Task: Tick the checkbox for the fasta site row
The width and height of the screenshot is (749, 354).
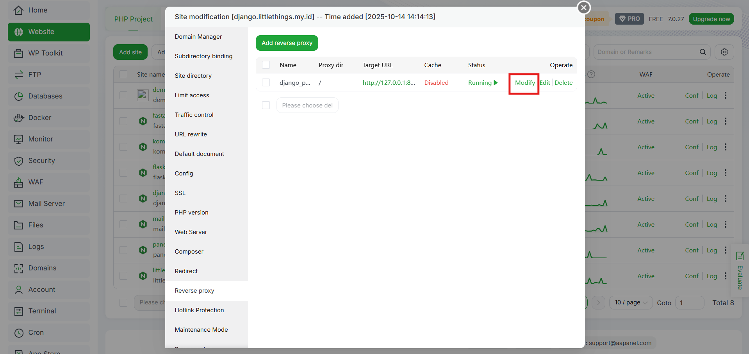Action: pyautogui.click(x=123, y=121)
